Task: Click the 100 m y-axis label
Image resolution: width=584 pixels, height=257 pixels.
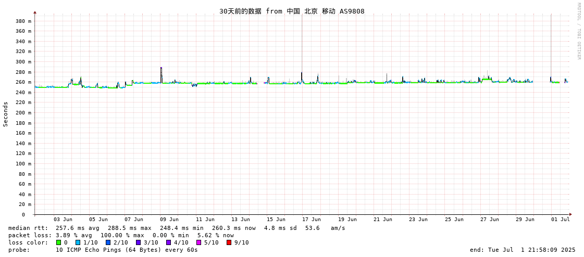Action: click(23, 164)
